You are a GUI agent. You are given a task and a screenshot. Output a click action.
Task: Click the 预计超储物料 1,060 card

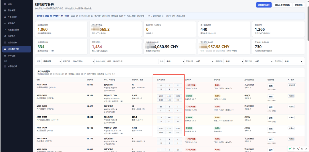(x=61, y=29)
